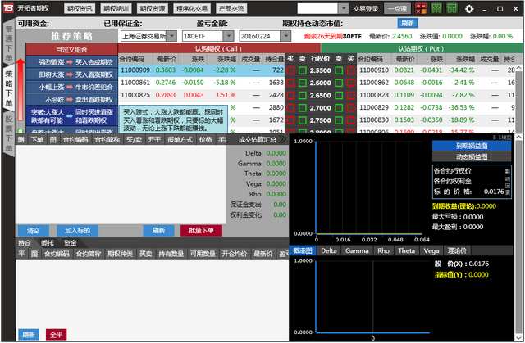Screen dimensions: 525x343
Task: Select call contract 11000861
Action: click(135, 83)
